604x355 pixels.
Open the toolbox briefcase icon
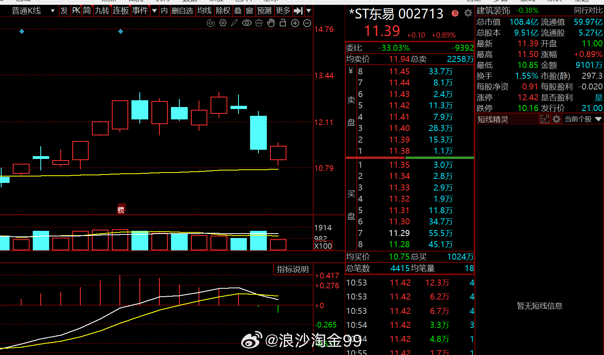259,23
